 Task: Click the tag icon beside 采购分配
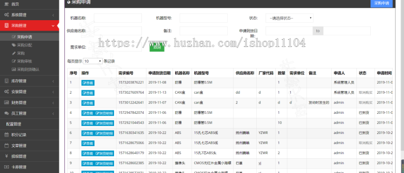pos(13,45)
